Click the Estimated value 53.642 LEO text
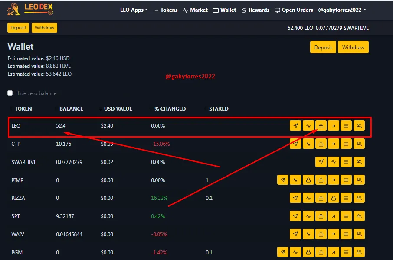The width and height of the screenshot is (393, 260). point(39,74)
